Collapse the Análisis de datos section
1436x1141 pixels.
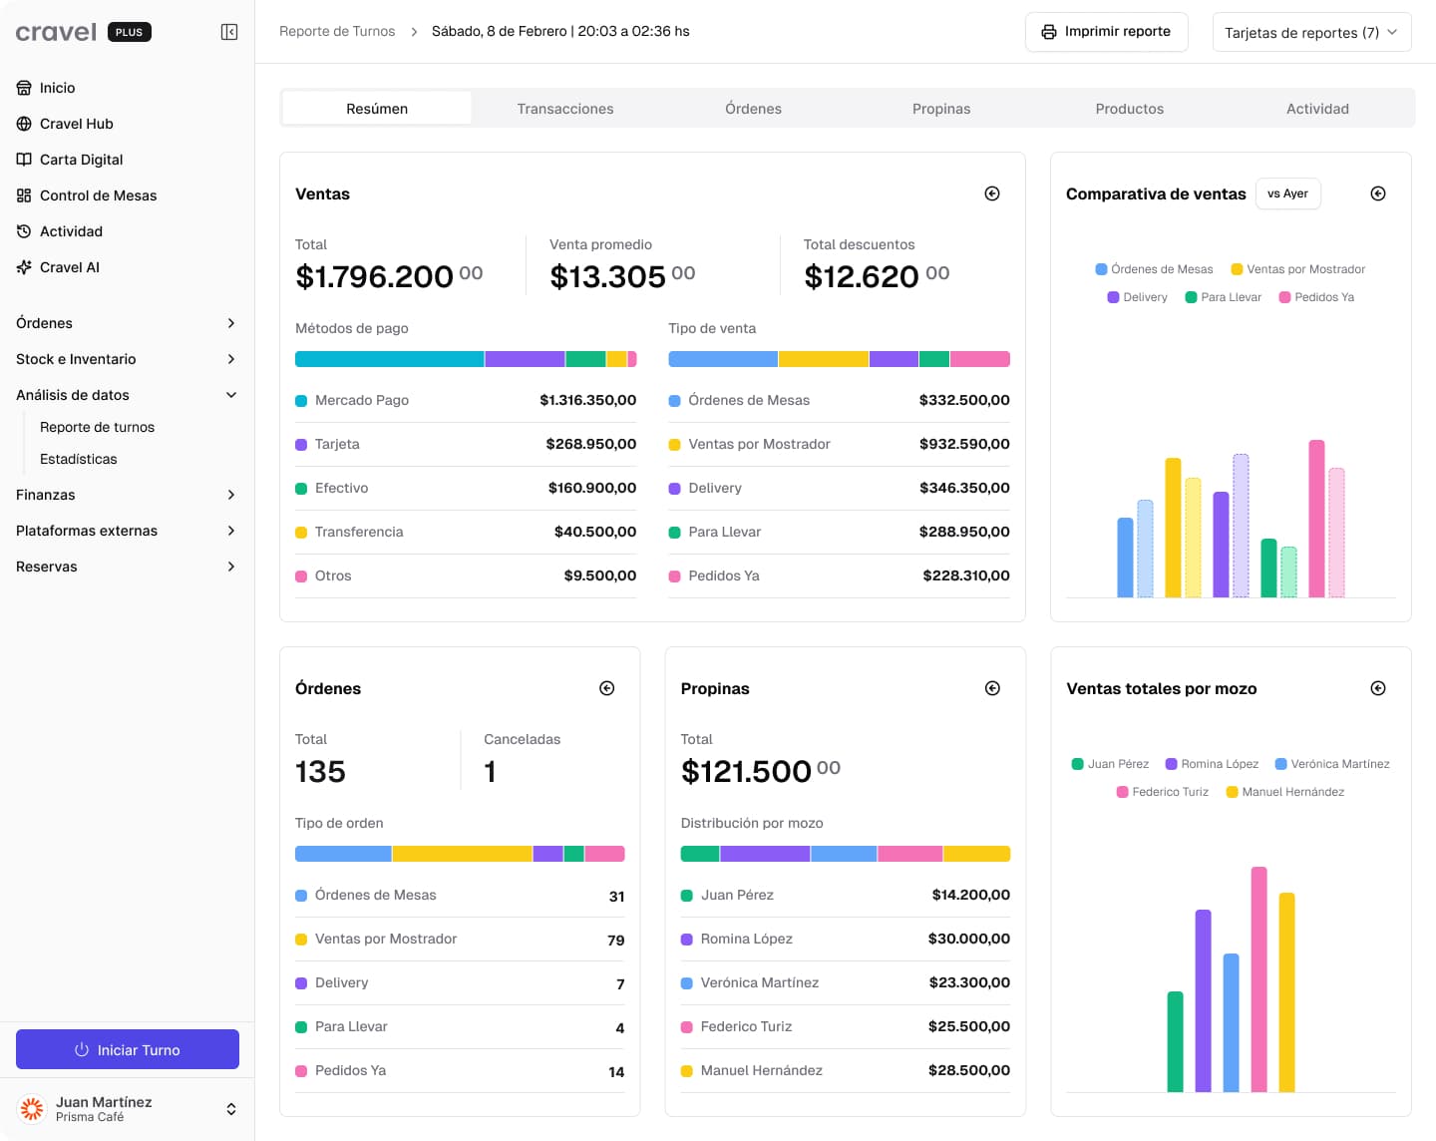point(127,395)
